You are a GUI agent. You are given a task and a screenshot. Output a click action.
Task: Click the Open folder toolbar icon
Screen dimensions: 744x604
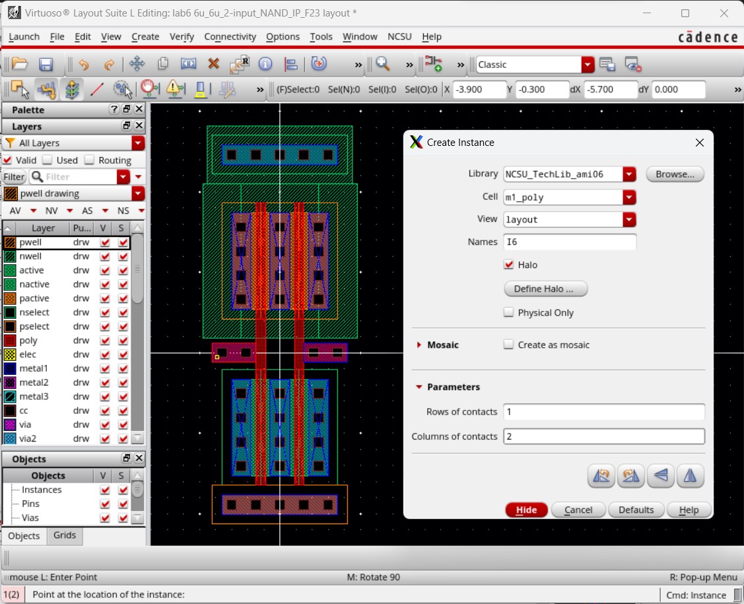(19, 63)
